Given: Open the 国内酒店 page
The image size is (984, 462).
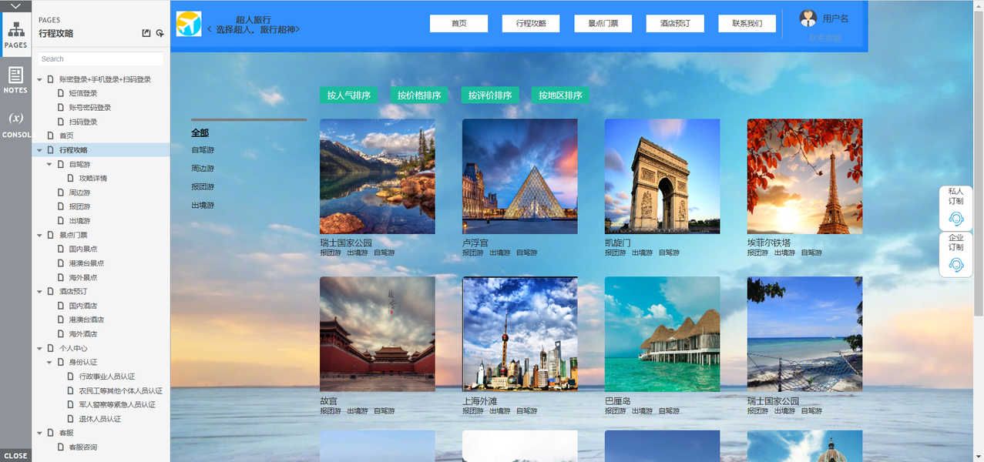Looking at the screenshot, I should (x=82, y=306).
